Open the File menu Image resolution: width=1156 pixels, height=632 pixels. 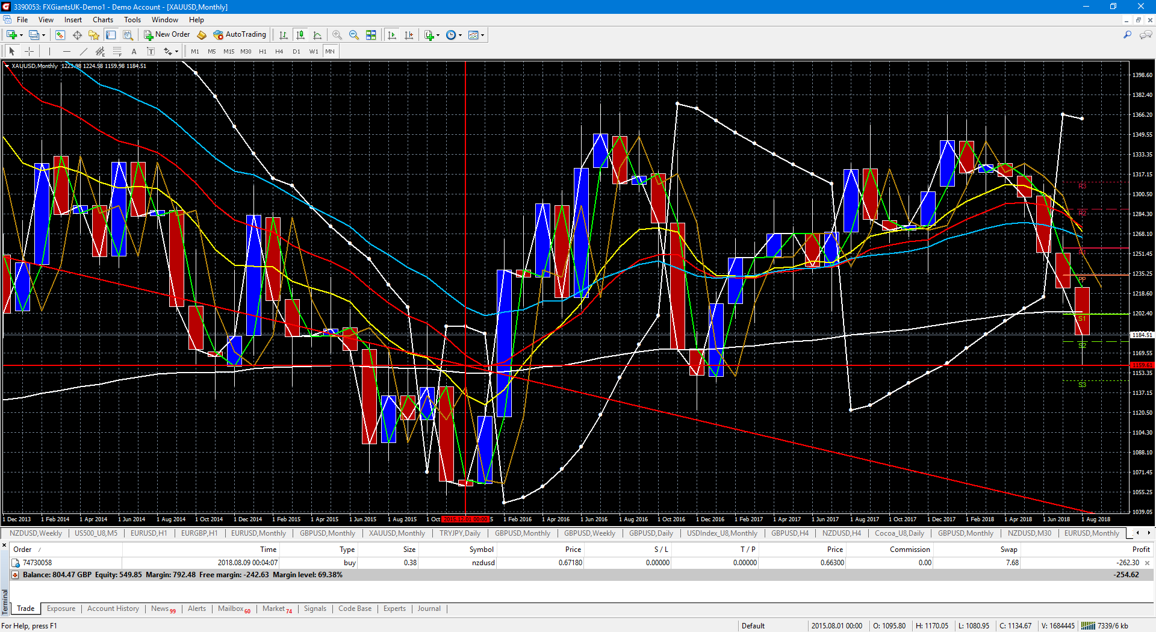pyautogui.click(x=22, y=20)
